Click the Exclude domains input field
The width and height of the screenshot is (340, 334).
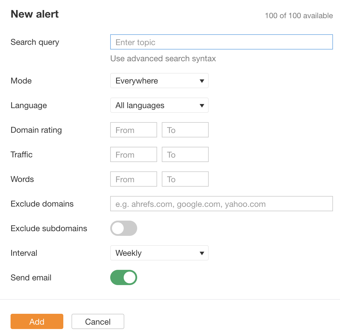(x=221, y=204)
